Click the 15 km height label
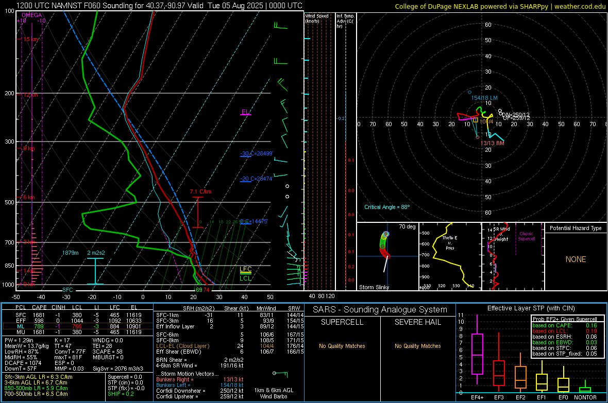 coord(31,39)
